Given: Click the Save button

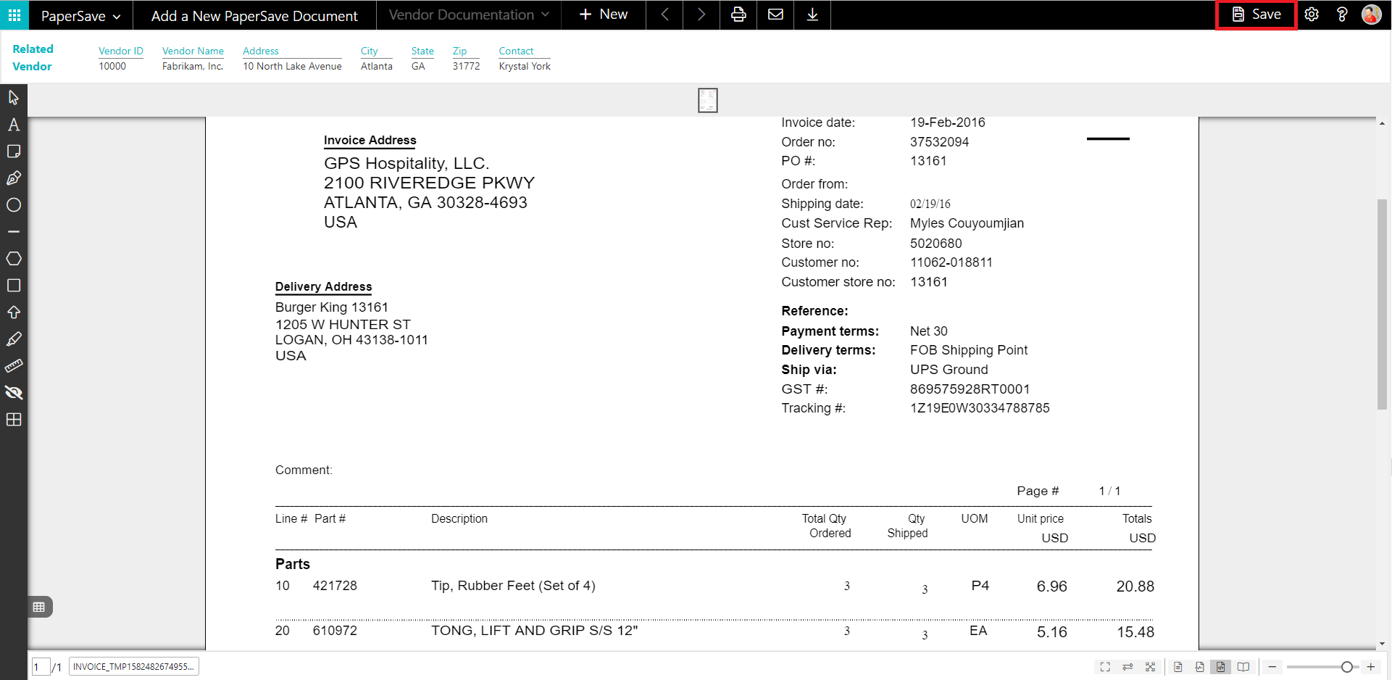Looking at the screenshot, I should (1256, 14).
